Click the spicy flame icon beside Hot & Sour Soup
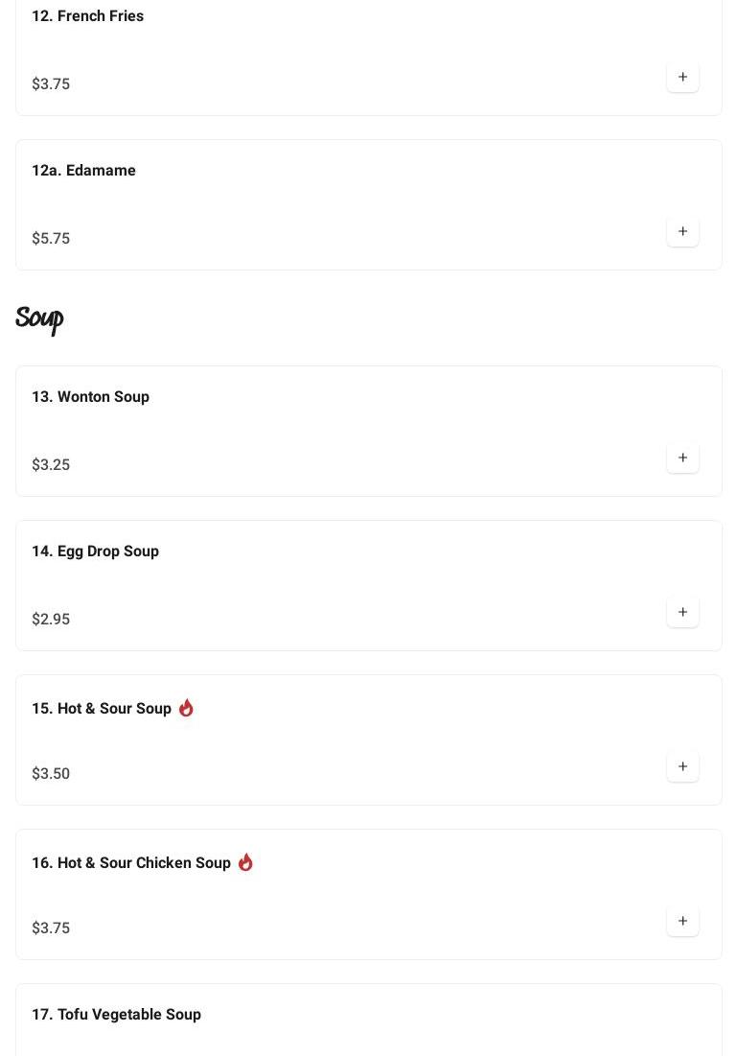 pos(186,708)
